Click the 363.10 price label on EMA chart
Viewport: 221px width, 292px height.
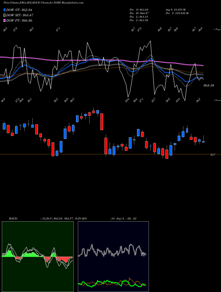(x=209, y=85)
